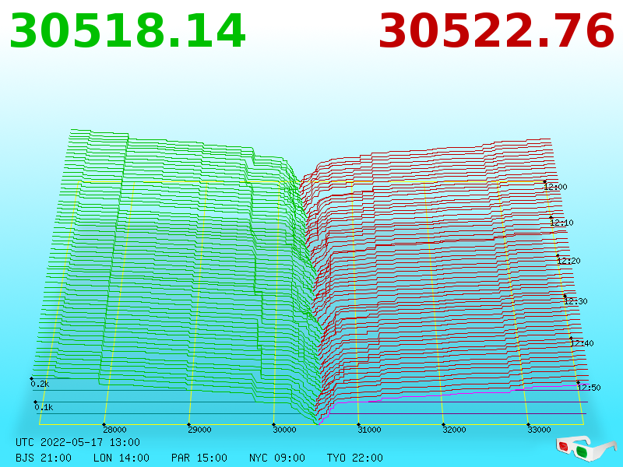The width and height of the screenshot is (623, 467).
Task: Click the 28000 price axis label
Action: (x=114, y=430)
